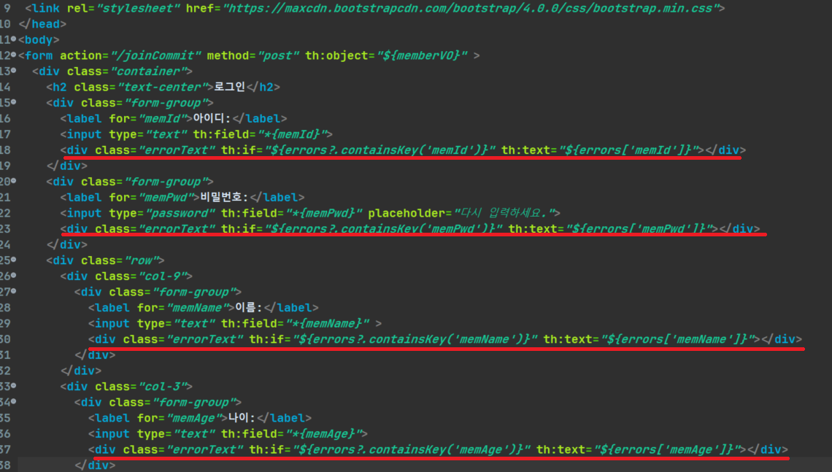The image size is (832, 472).
Task: Click the "*{memName}" th:field value
Action: (x=327, y=323)
